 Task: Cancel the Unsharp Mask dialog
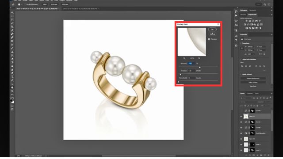tap(212, 34)
